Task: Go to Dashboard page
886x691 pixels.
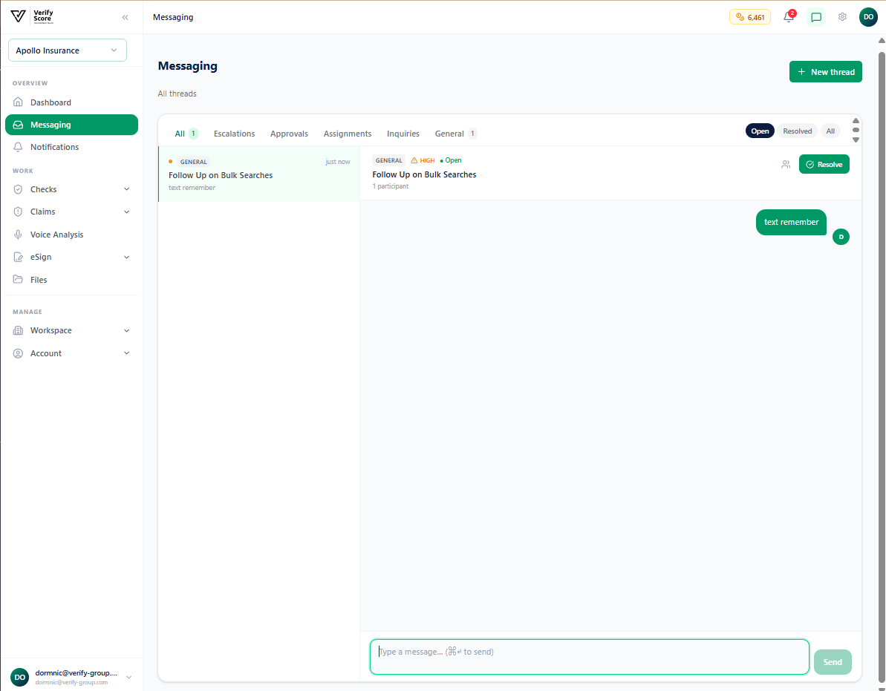Action: (71, 102)
